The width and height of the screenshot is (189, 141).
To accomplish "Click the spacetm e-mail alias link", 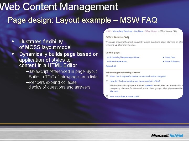I will point(149,85).
